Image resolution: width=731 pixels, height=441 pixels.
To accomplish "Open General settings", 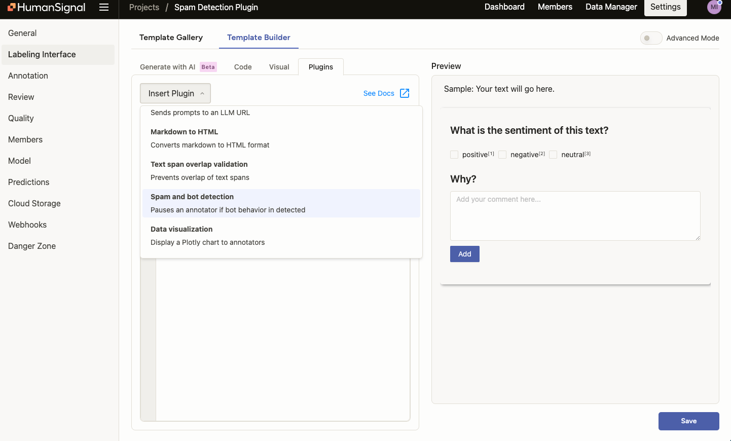I will click(58, 33).
